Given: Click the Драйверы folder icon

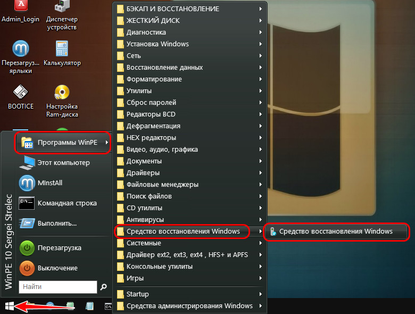Looking at the screenshot, I should tap(120, 173).
